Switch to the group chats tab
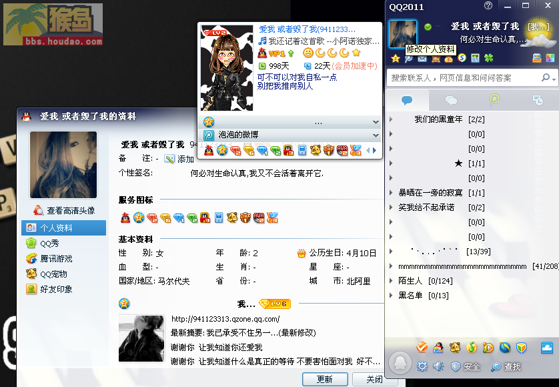Viewport: 559px width, 387px height. tap(451, 100)
